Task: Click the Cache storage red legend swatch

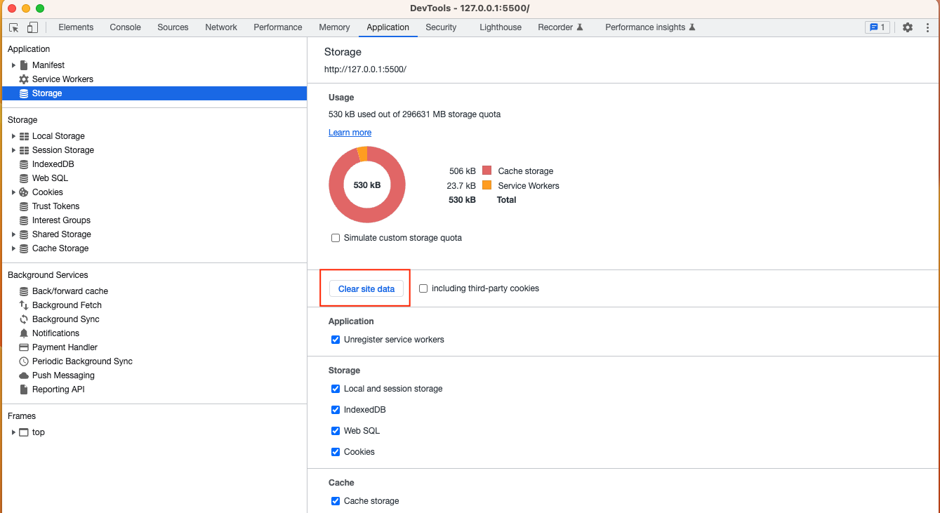Action: point(486,171)
